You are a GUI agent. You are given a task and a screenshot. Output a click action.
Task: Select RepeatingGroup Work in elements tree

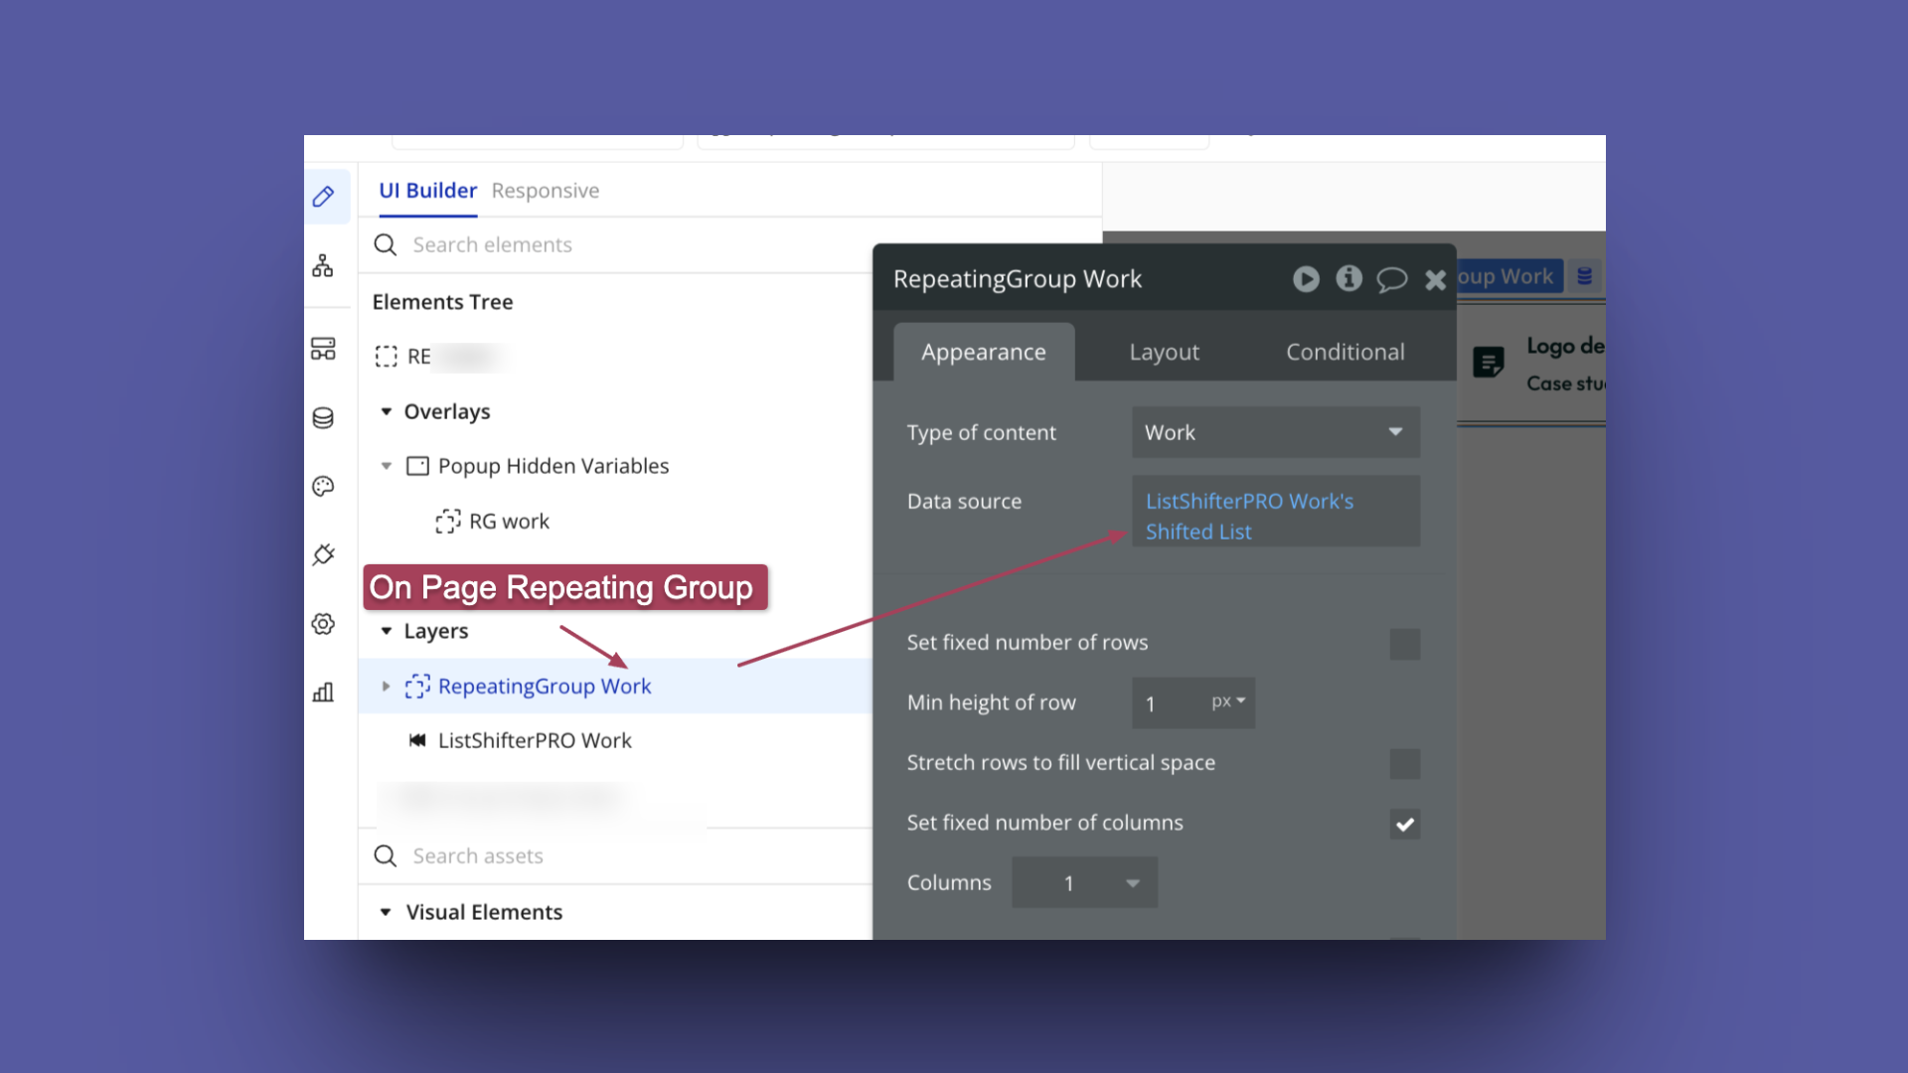pyautogui.click(x=545, y=686)
